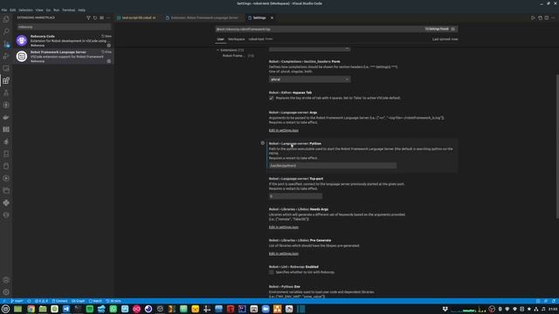Click Edit in settings.json under Needs Args

click(x=284, y=227)
